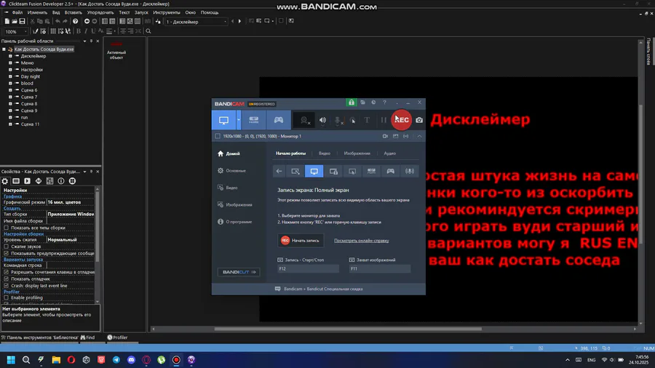
Task: Open Bandicam Домой sidebar section
Action: [229, 153]
